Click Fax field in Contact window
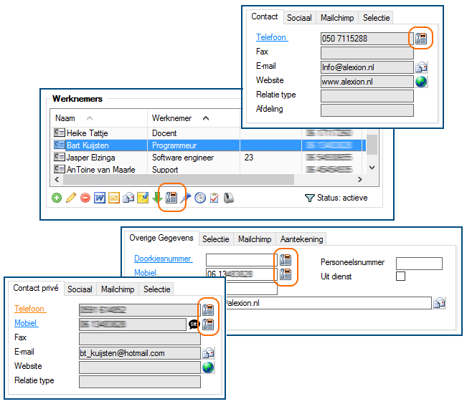This screenshot has height=404, width=467. [x=367, y=53]
